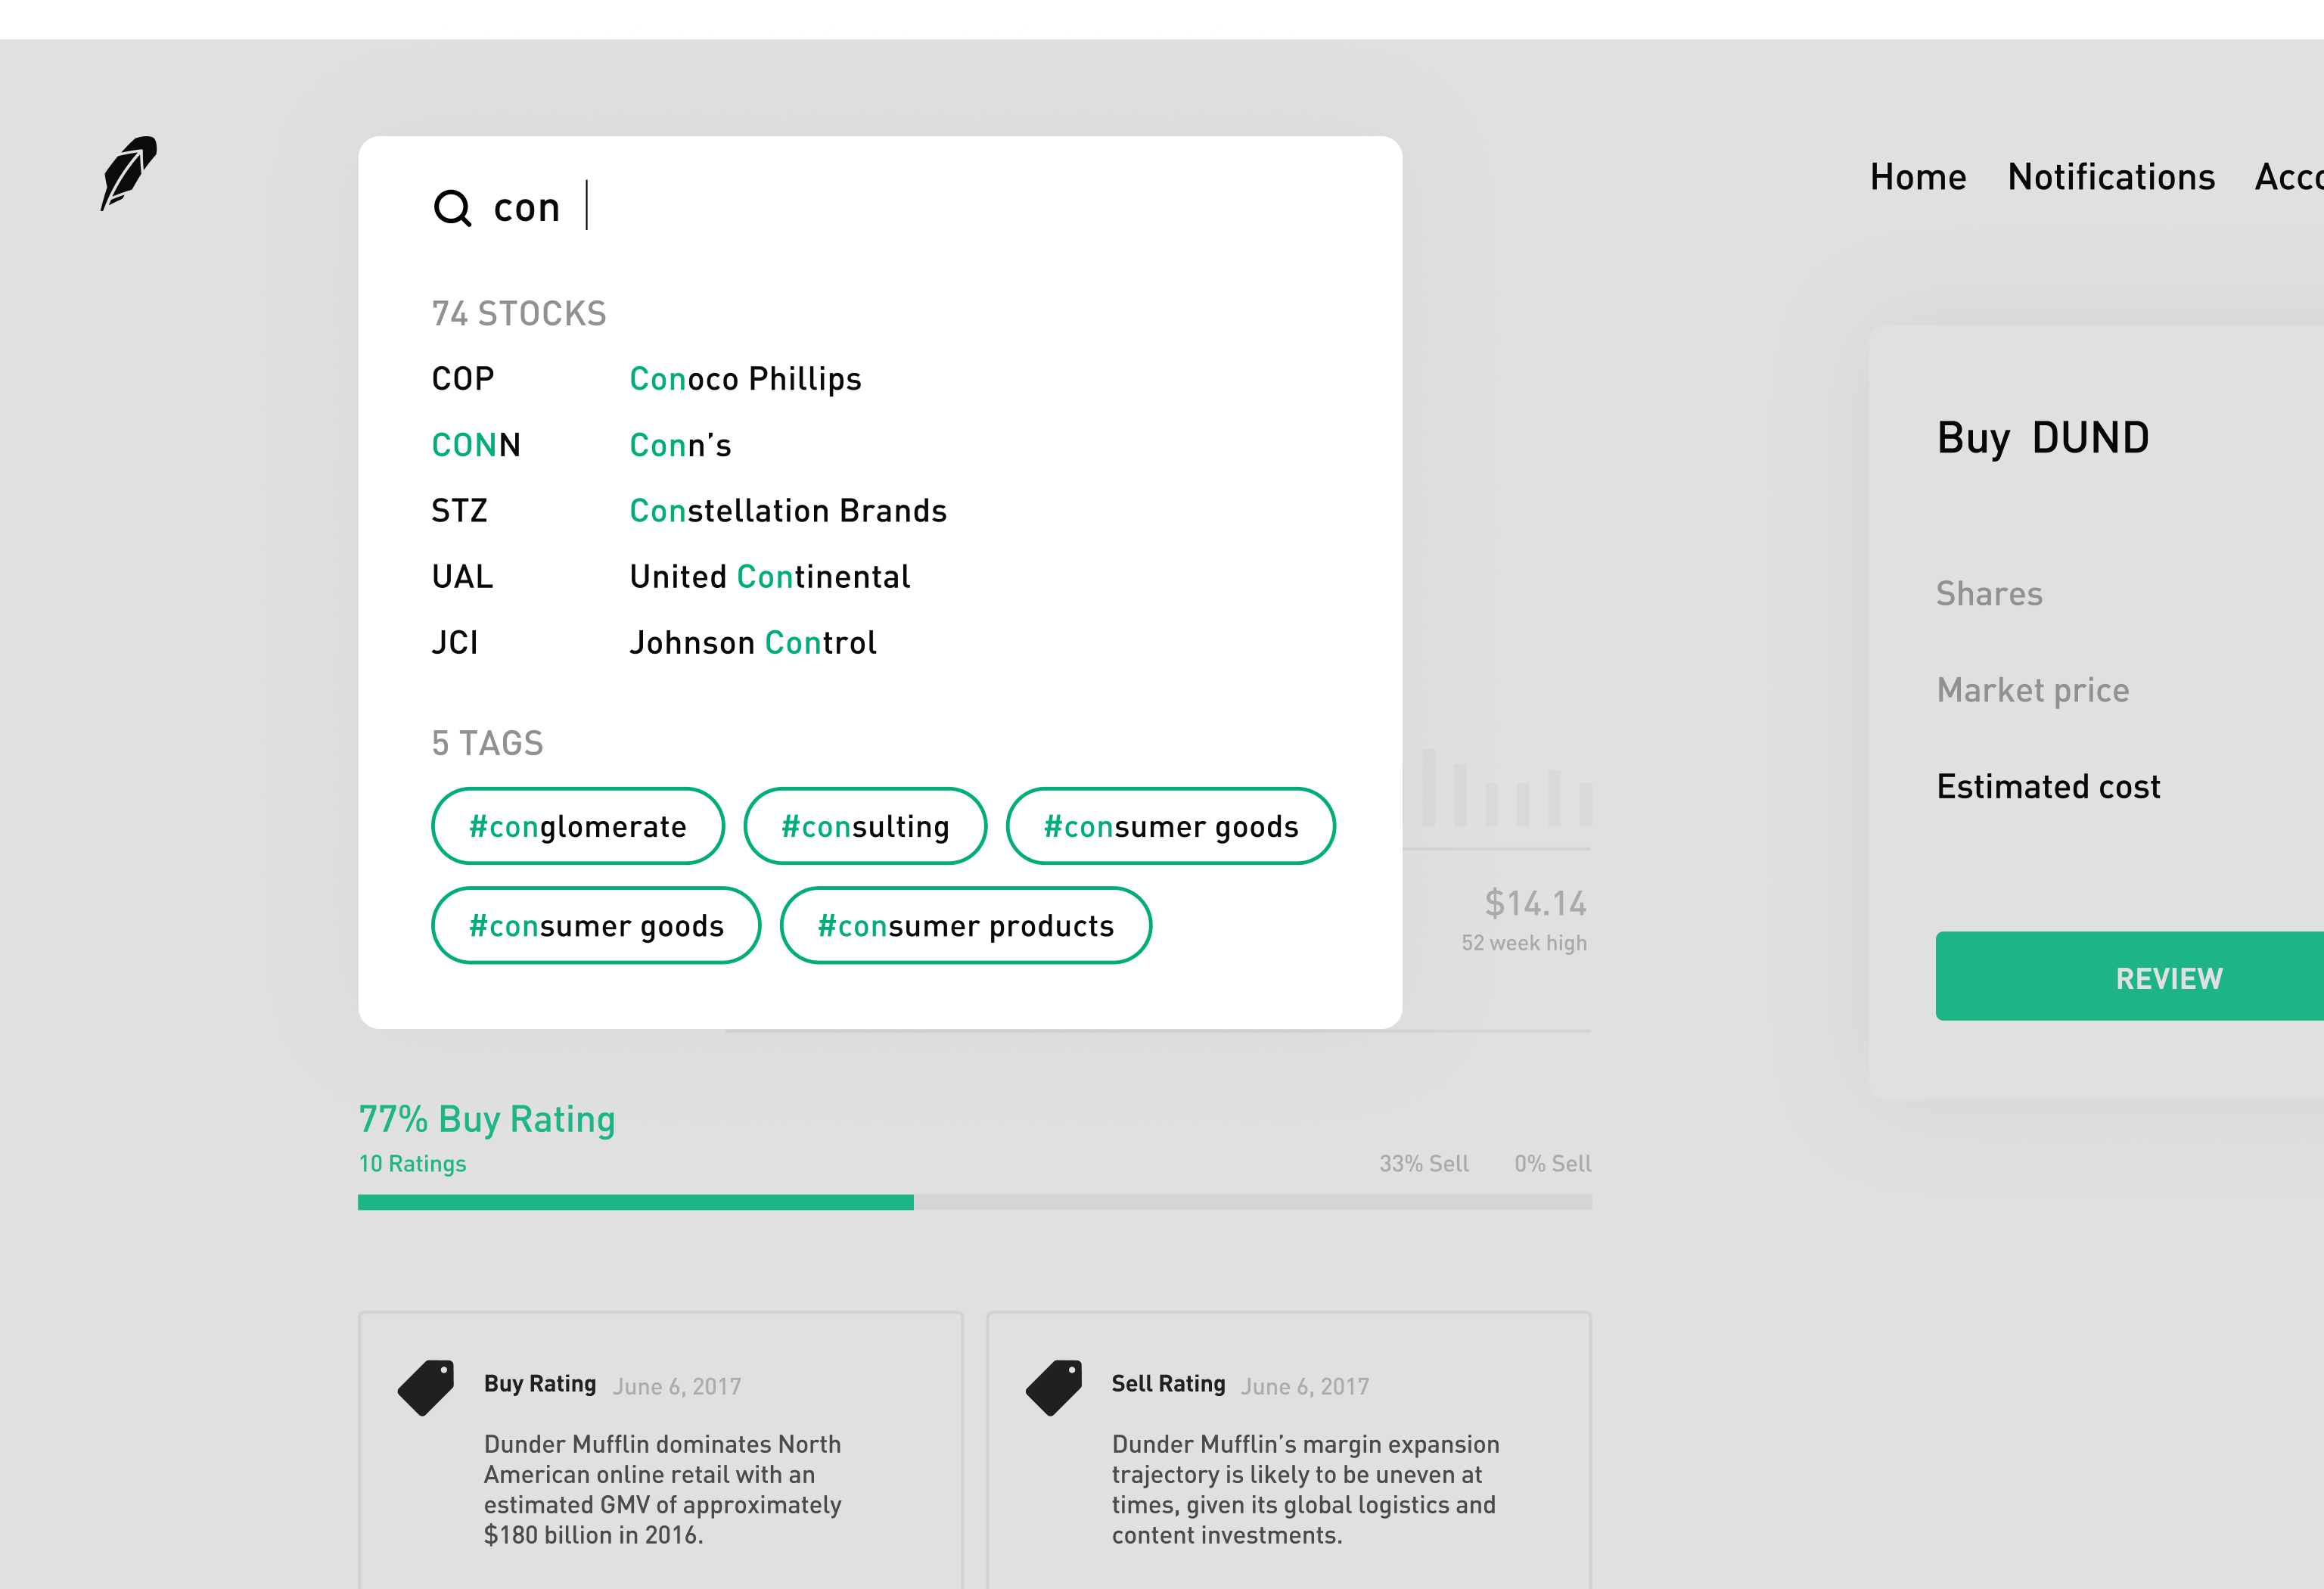This screenshot has width=2324, height=1589.
Task: Click the Shares field label
Action: pyautogui.click(x=1989, y=594)
